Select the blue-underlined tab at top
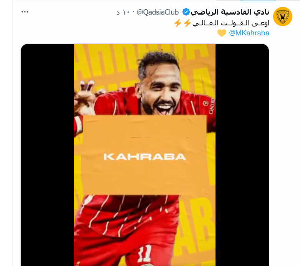 coord(258,0)
